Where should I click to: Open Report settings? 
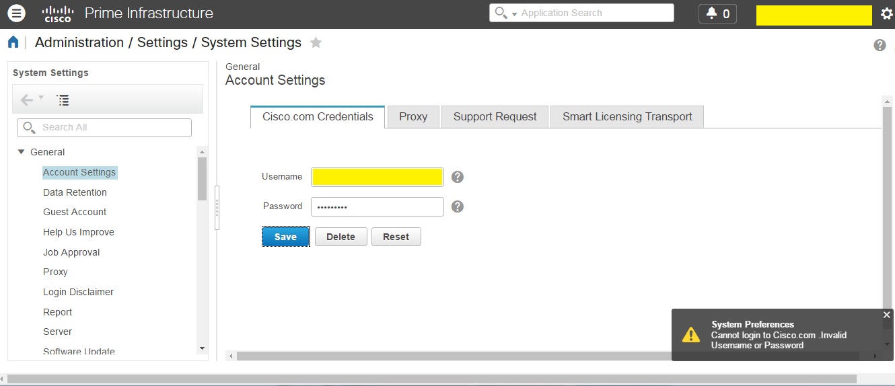(57, 312)
